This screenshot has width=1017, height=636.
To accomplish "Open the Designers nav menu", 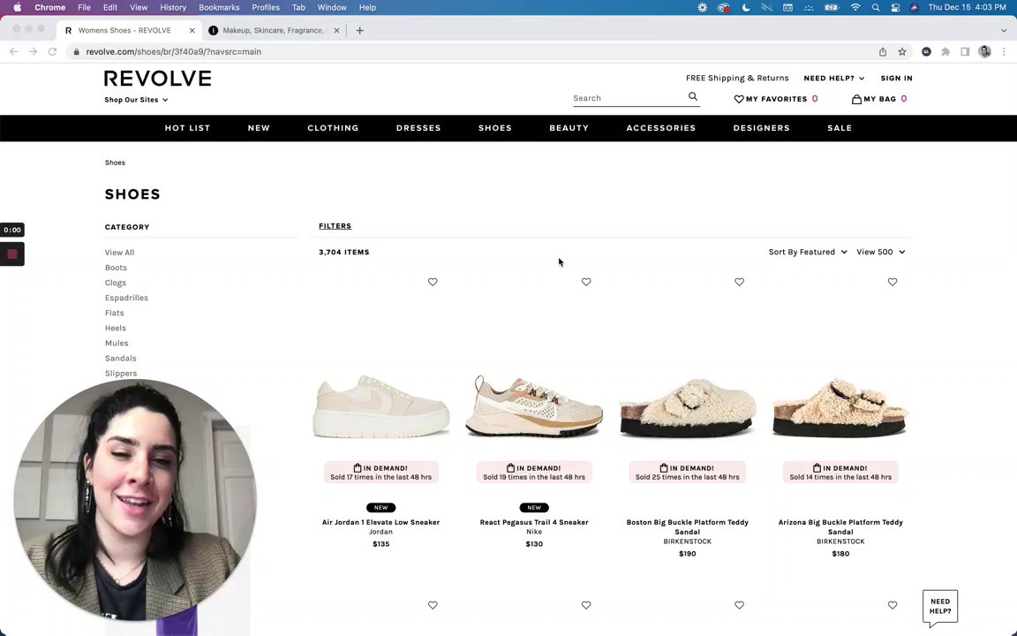I will pos(762,128).
